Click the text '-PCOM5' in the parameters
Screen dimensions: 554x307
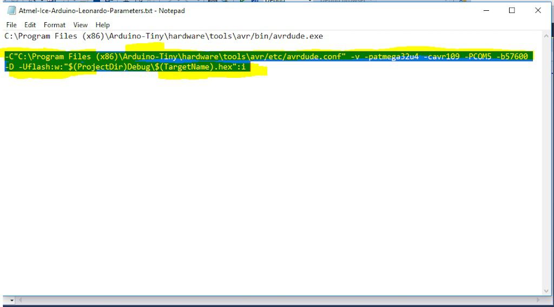point(478,56)
